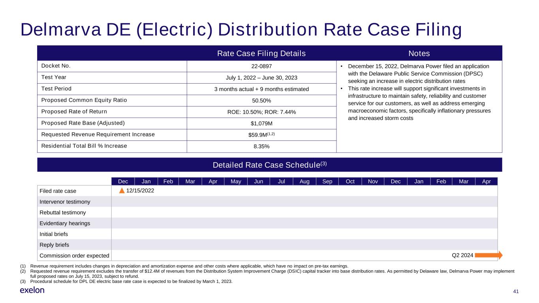
Task: Select the 'Requested Revenue Requirement Increase' label
Action: click(x=98, y=135)
